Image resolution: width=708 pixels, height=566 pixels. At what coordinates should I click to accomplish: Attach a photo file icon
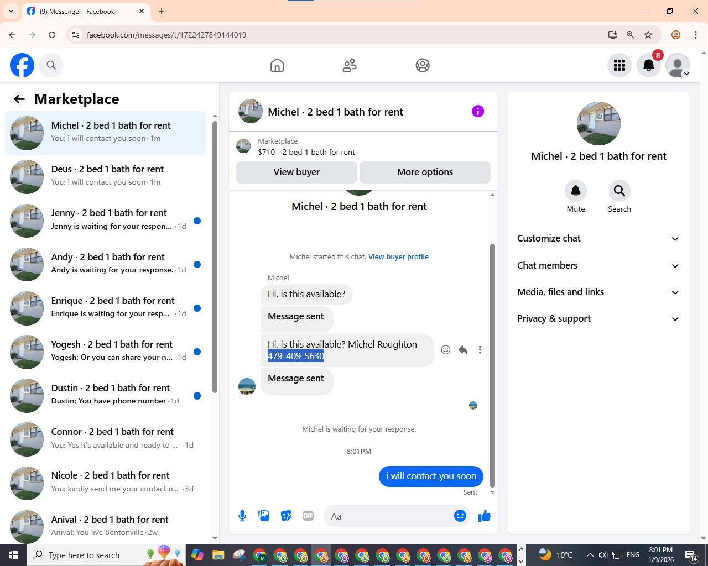(264, 516)
